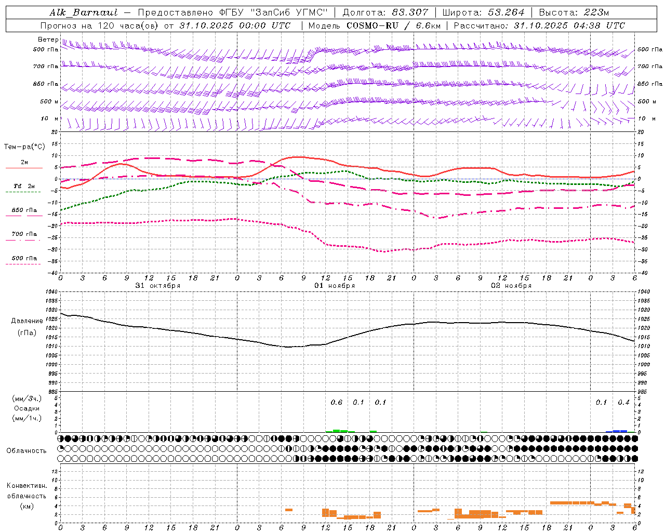Click the station title Alk_Barnaul
This screenshot has height=532, width=665.
84,12
